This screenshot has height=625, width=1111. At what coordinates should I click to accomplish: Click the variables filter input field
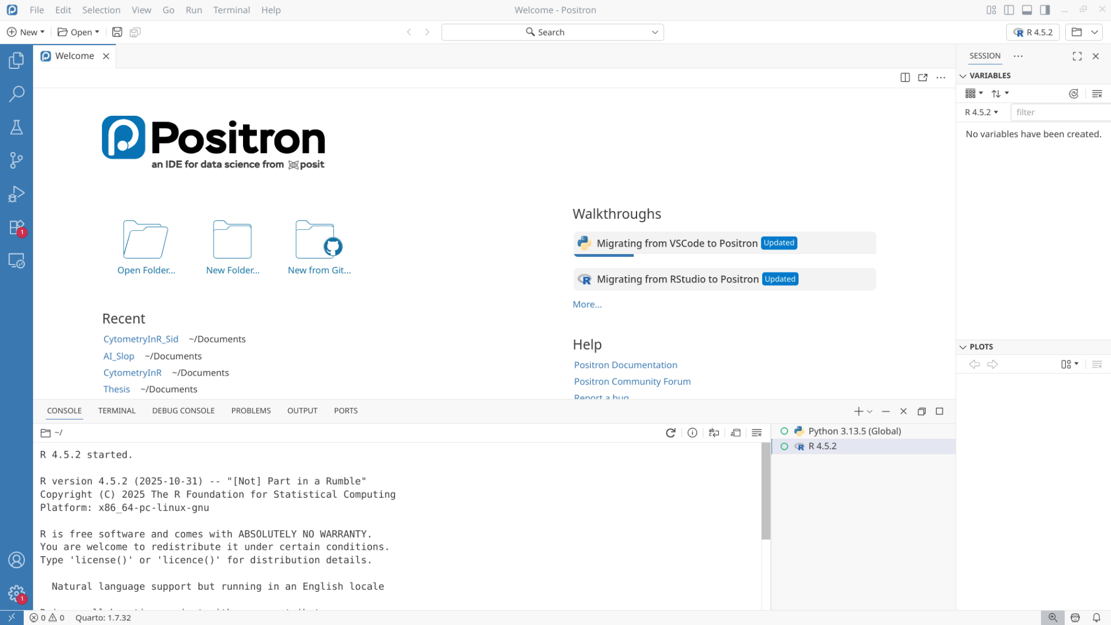pyautogui.click(x=1059, y=112)
